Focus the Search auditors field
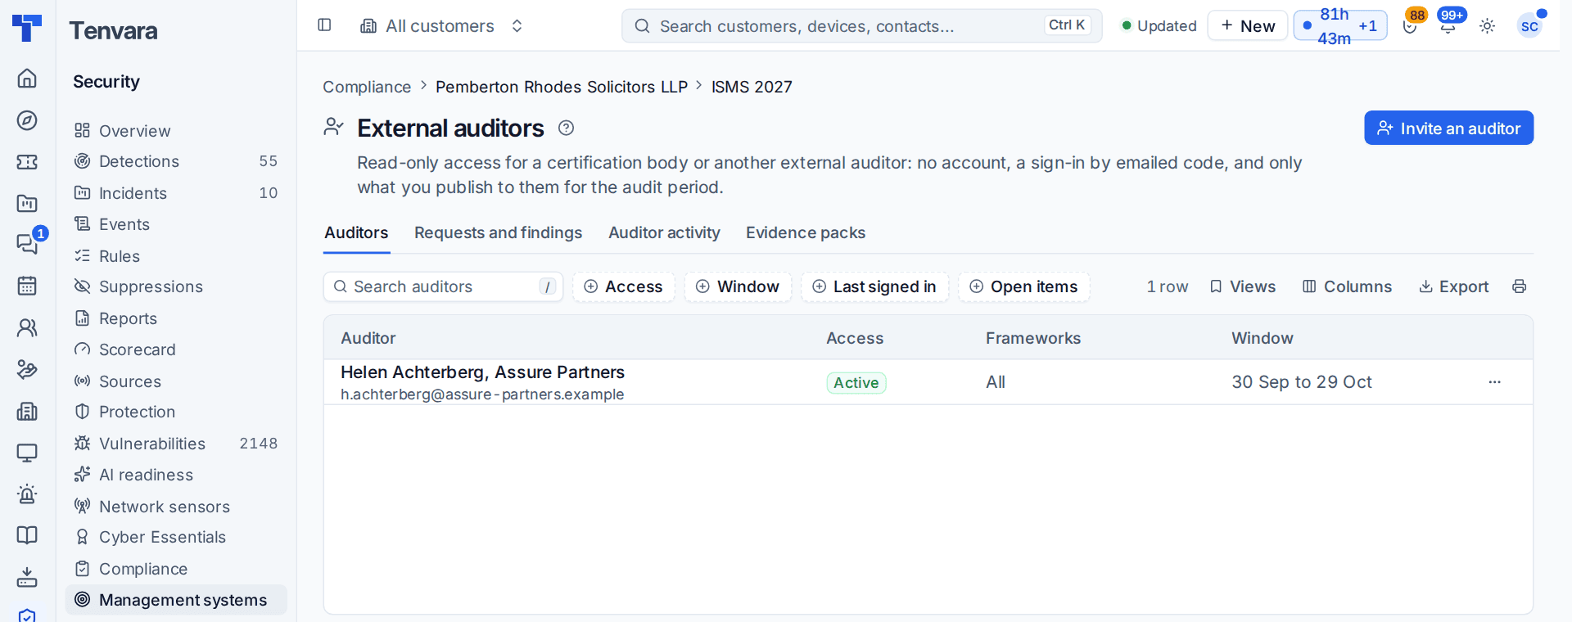Viewport: 1572px width, 622px height. pos(443,286)
